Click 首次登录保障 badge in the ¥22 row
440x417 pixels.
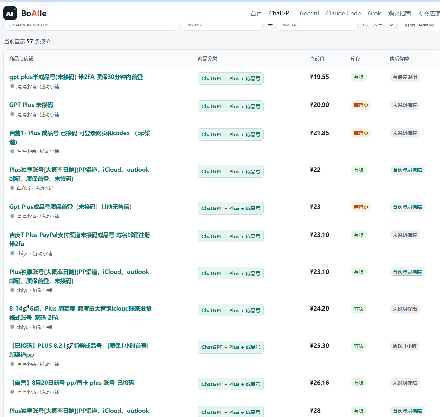407,170
